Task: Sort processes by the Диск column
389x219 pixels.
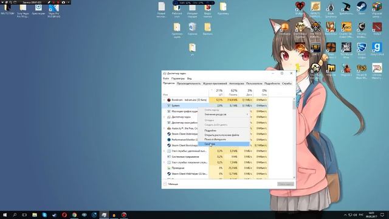Action: [x=246, y=92]
